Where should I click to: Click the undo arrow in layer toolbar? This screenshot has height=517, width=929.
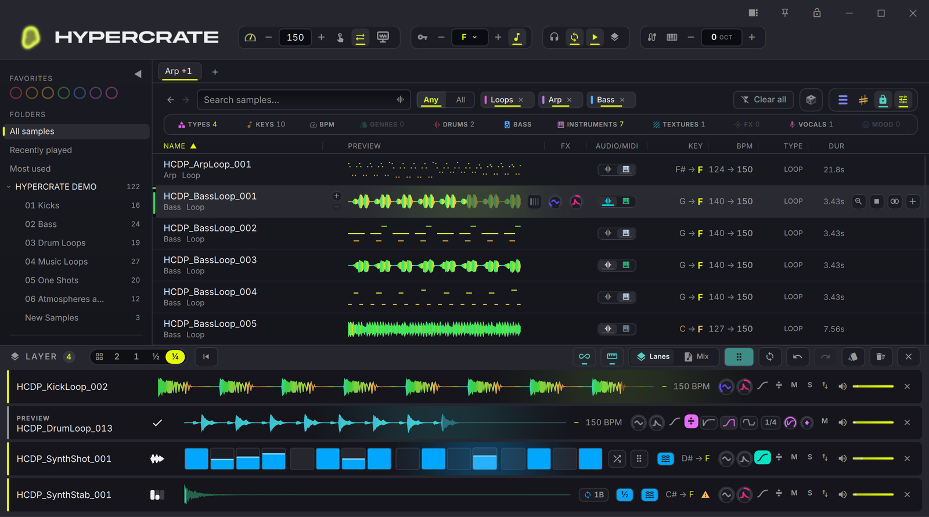click(797, 357)
